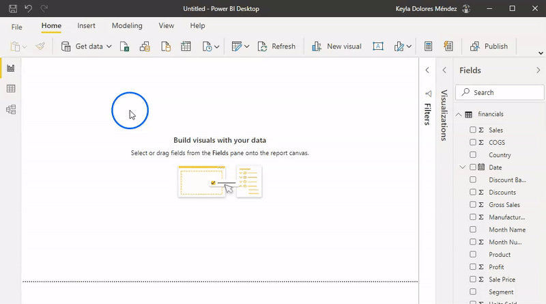The width and height of the screenshot is (546, 304).
Task: Check the Date field checkbox
Action: (472, 167)
